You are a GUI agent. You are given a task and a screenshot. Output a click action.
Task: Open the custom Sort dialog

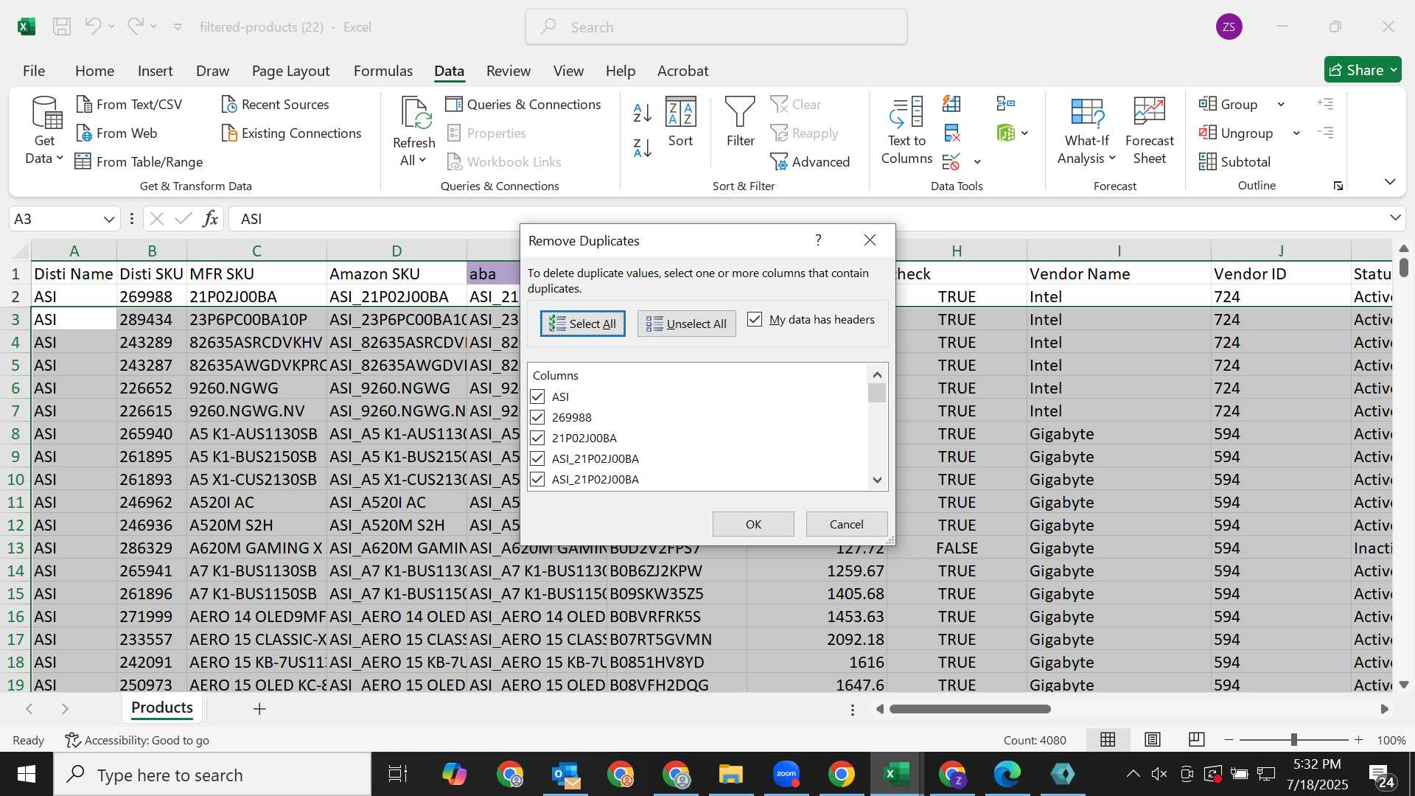(680, 122)
